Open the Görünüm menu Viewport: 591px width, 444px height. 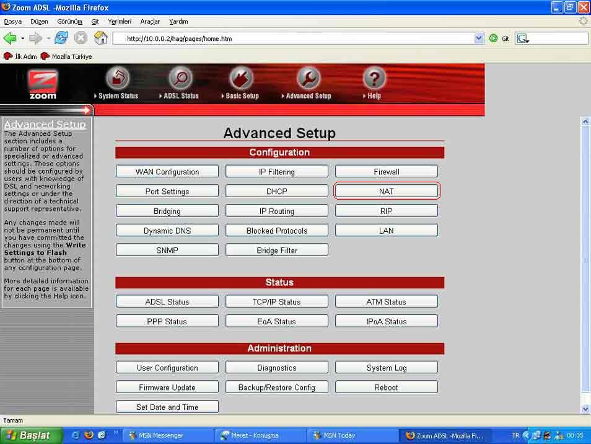tap(70, 22)
